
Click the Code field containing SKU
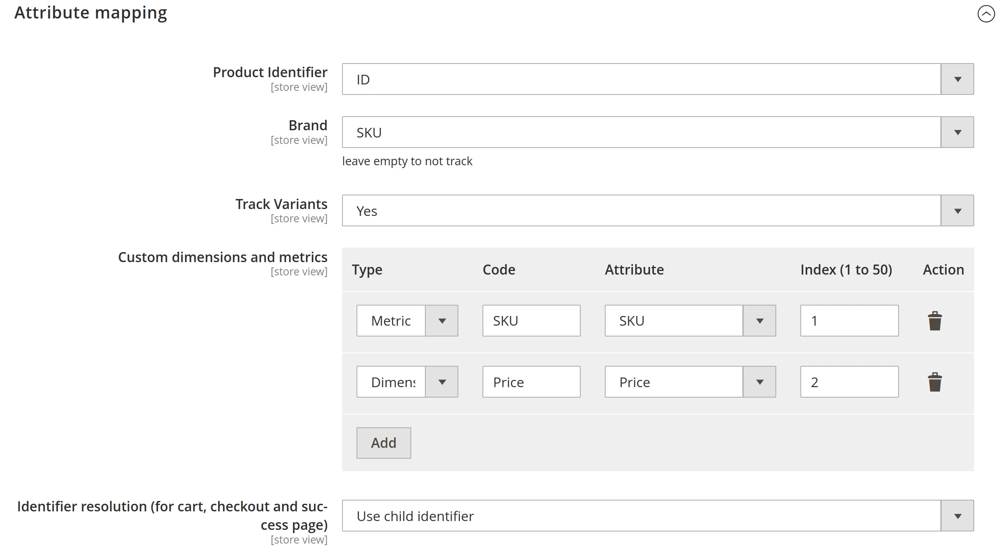[531, 320]
